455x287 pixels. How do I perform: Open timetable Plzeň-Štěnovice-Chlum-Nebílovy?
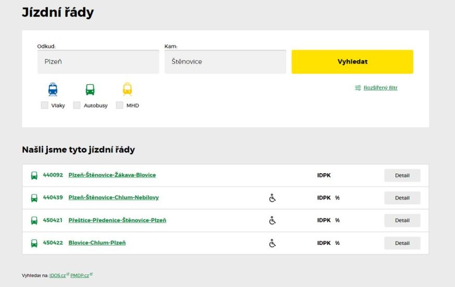point(113,198)
